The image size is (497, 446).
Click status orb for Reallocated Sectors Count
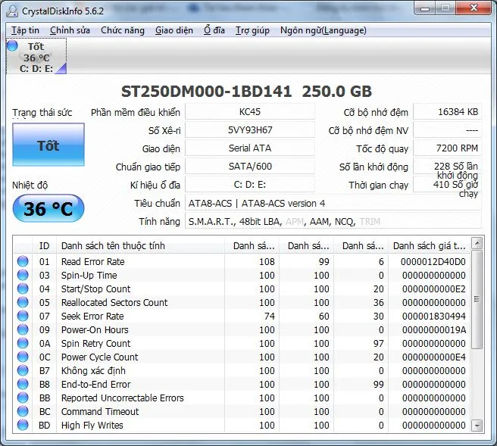(23, 302)
